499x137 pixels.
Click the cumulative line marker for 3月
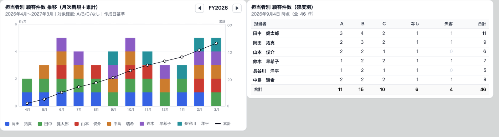[216, 43]
